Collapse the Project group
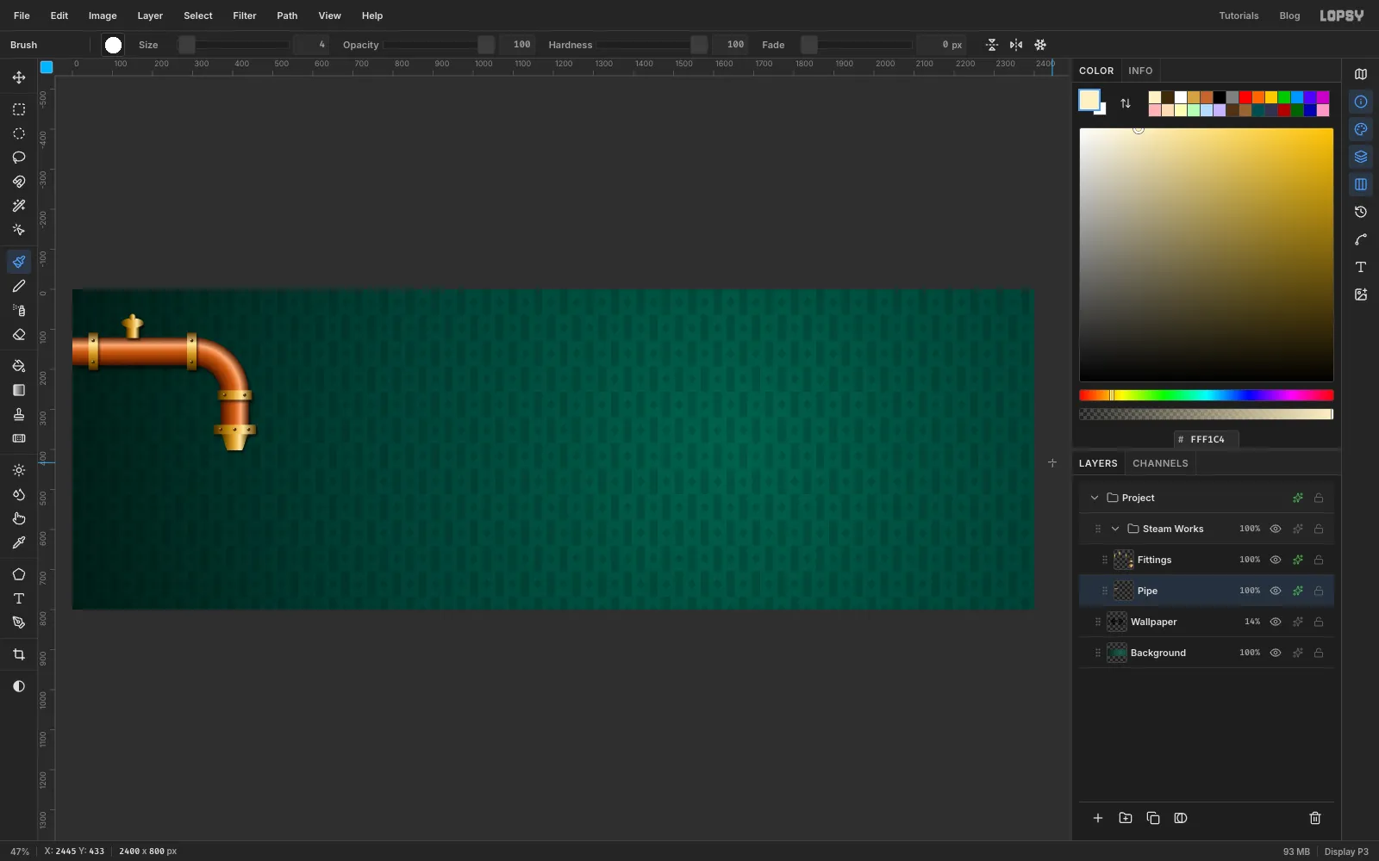This screenshot has width=1379, height=861. point(1095,498)
